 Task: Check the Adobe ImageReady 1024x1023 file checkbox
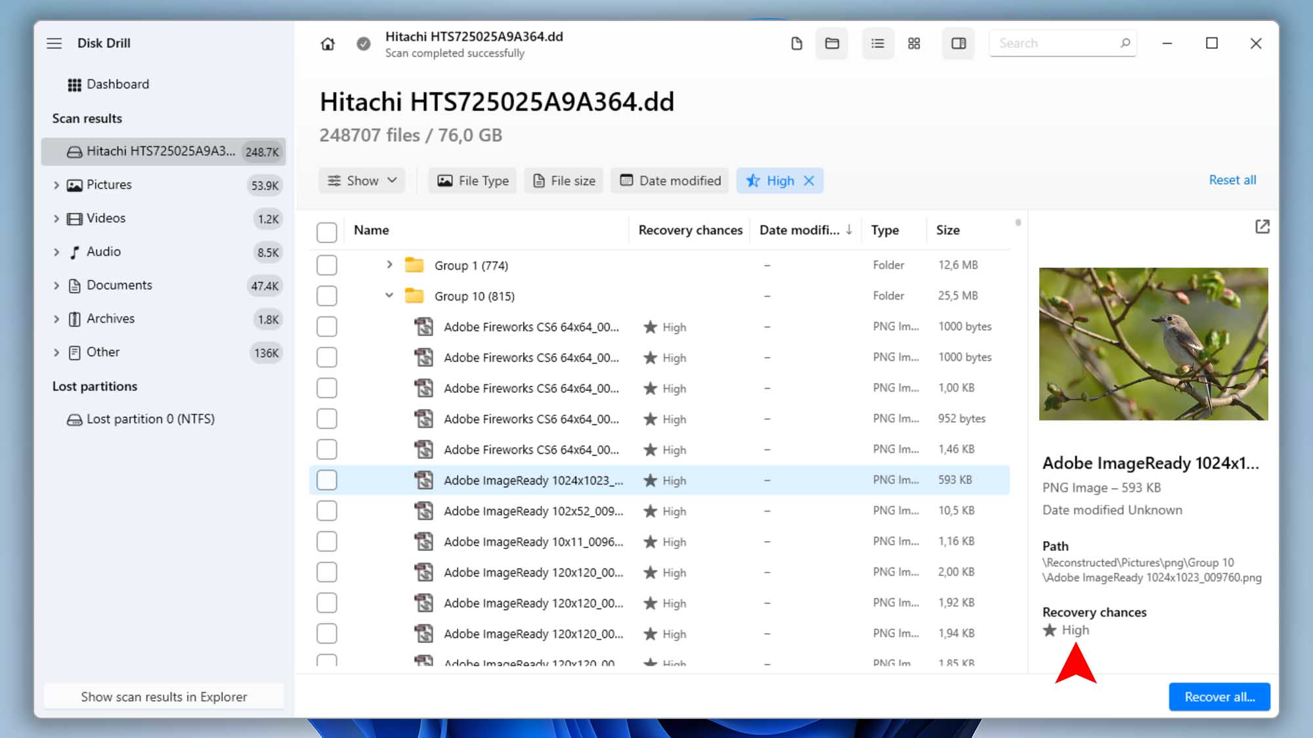pyautogui.click(x=326, y=480)
